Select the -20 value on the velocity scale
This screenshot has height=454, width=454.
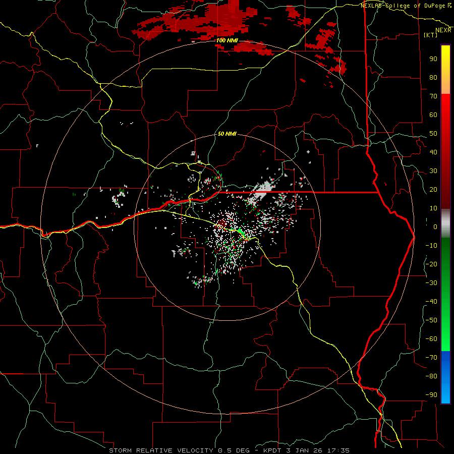(x=431, y=264)
